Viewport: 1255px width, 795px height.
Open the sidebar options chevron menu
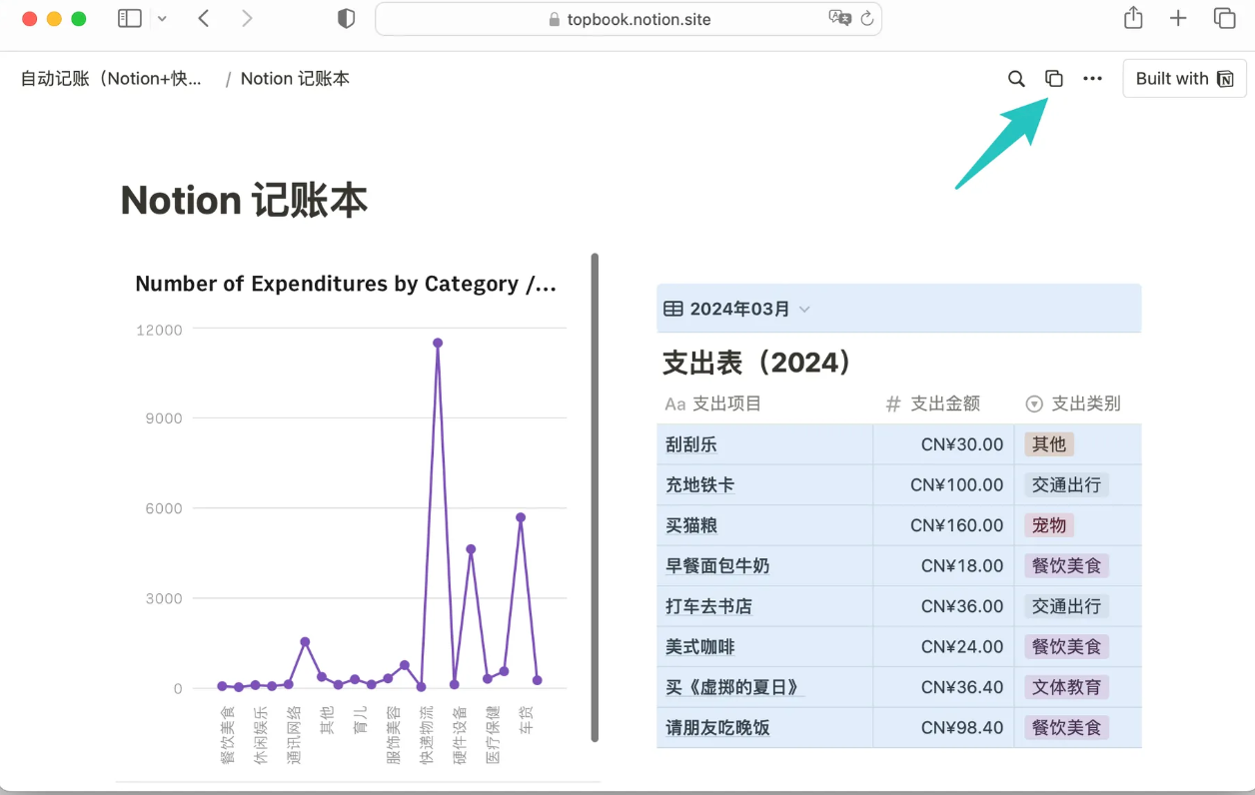click(162, 19)
